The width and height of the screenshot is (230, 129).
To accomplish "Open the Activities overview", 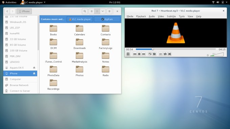I will point(9,2).
